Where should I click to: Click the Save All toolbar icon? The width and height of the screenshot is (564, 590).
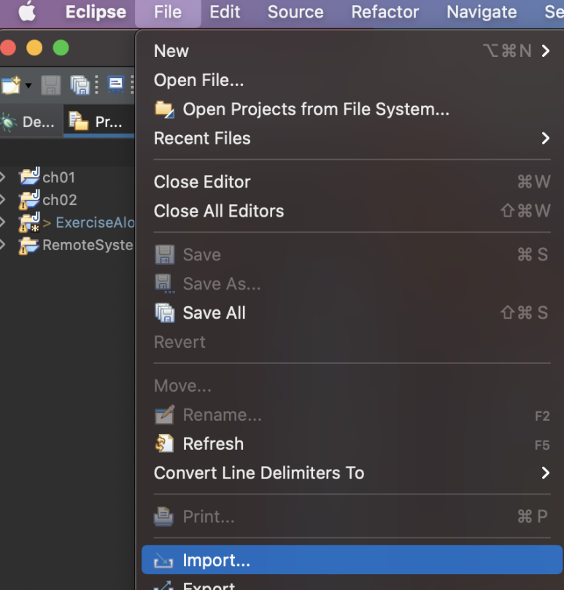[x=80, y=85]
